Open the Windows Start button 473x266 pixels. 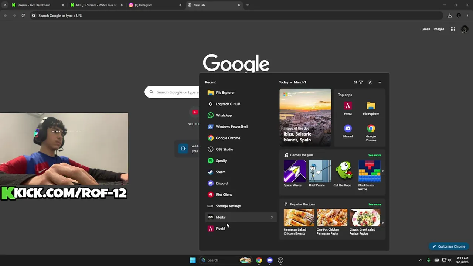[x=193, y=260]
